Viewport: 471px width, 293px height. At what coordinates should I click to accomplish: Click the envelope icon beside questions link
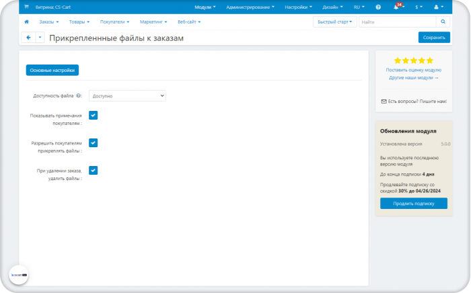(384, 101)
